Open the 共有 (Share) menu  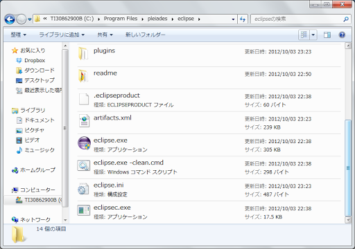[x=105, y=35]
